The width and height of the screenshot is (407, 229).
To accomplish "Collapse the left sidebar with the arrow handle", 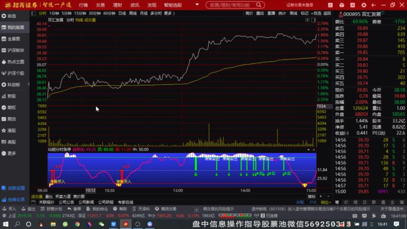I will 28,84.
